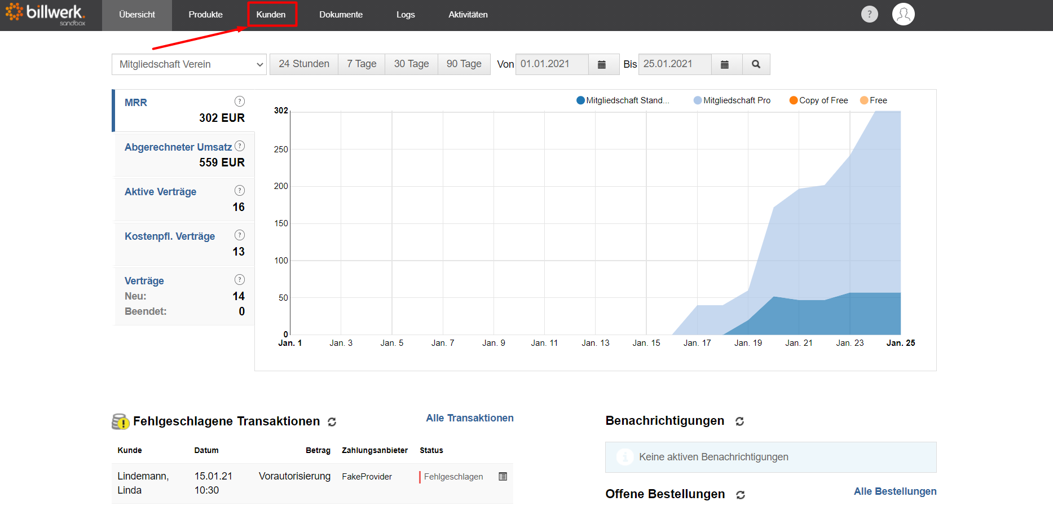Click the Kunde column header
The height and width of the screenshot is (510, 1053).
[130, 450]
